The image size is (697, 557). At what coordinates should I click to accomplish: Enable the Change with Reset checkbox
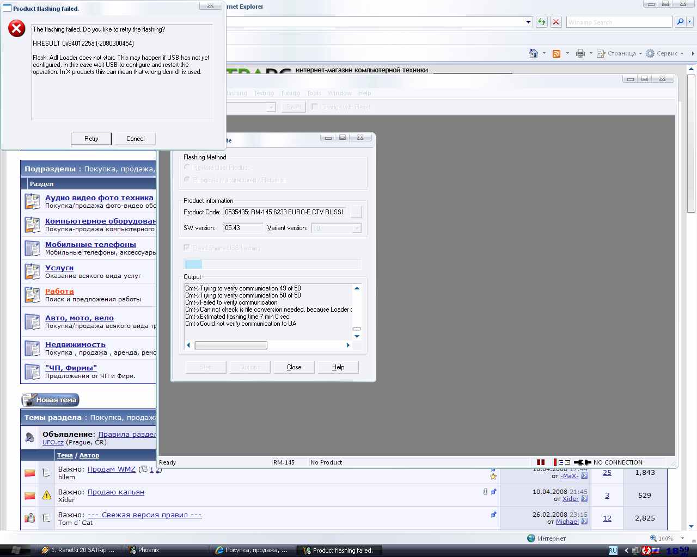point(315,107)
